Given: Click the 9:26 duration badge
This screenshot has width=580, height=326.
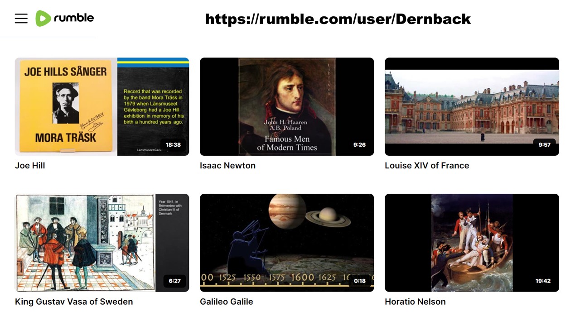Looking at the screenshot, I should (359, 145).
